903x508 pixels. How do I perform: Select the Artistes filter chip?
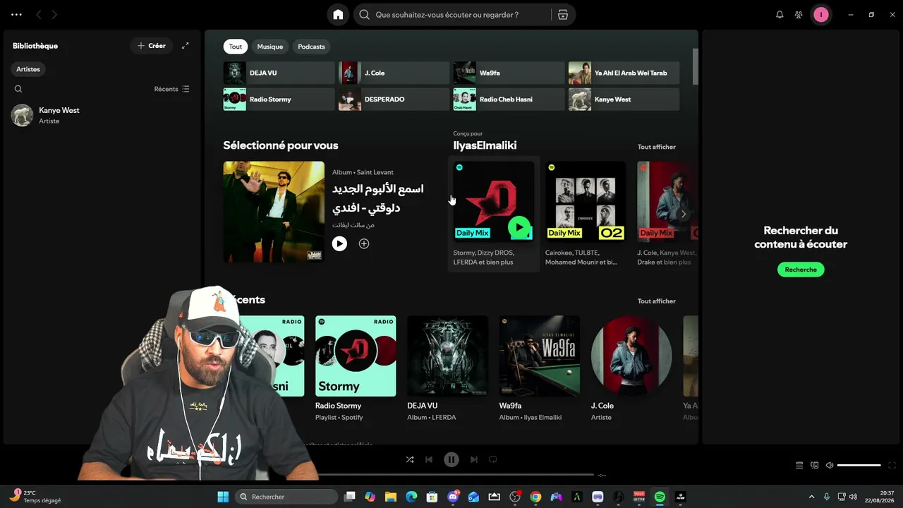28,69
